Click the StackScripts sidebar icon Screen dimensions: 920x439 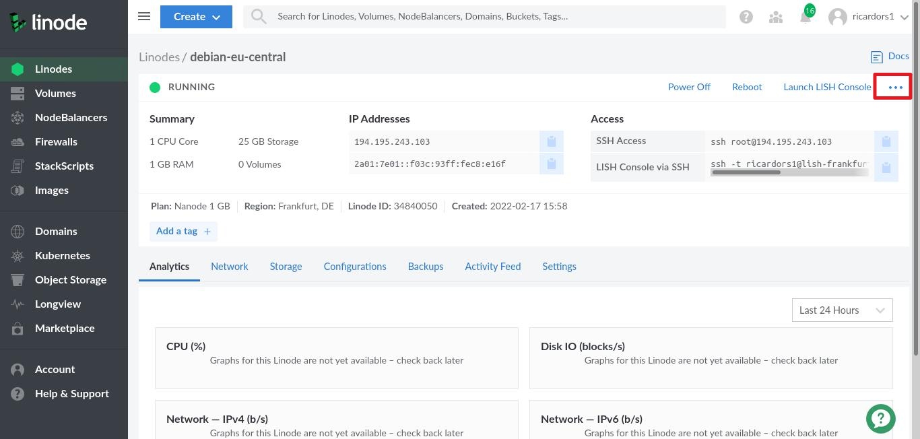(x=18, y=166)
